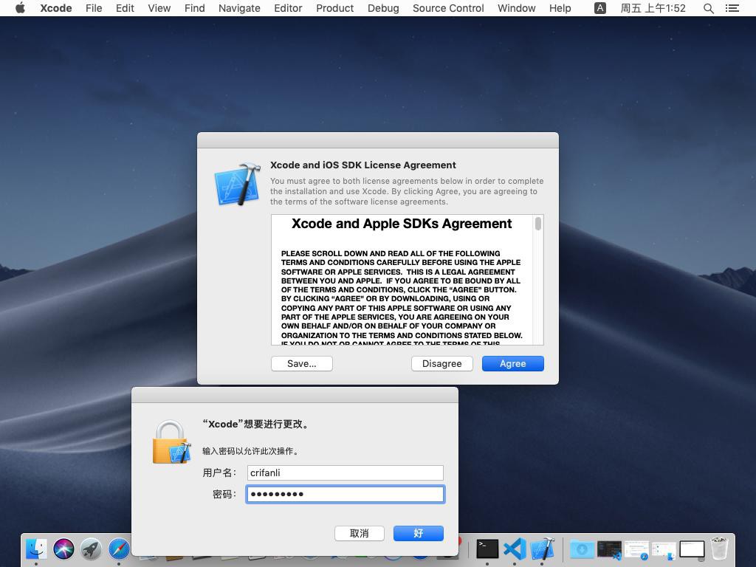Image resolution: width=756 pixels, height=567 pixels.
Task: Click Agree on the license agreement
Action: point(512,363)
